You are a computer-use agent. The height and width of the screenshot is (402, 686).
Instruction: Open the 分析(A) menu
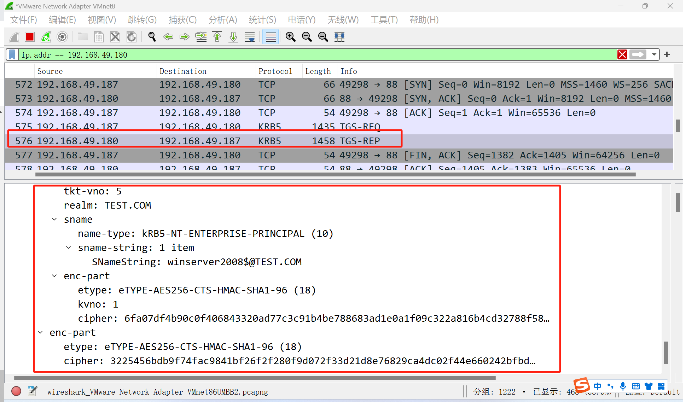[x=223, y=20]
